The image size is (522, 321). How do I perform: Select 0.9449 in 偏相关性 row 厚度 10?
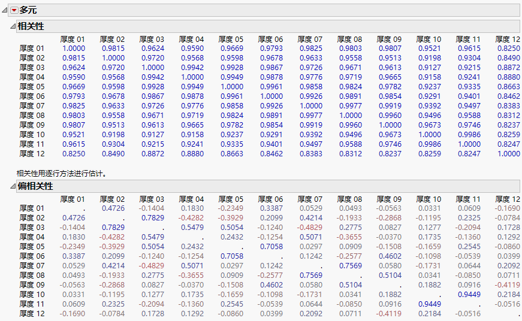[469, 295]
